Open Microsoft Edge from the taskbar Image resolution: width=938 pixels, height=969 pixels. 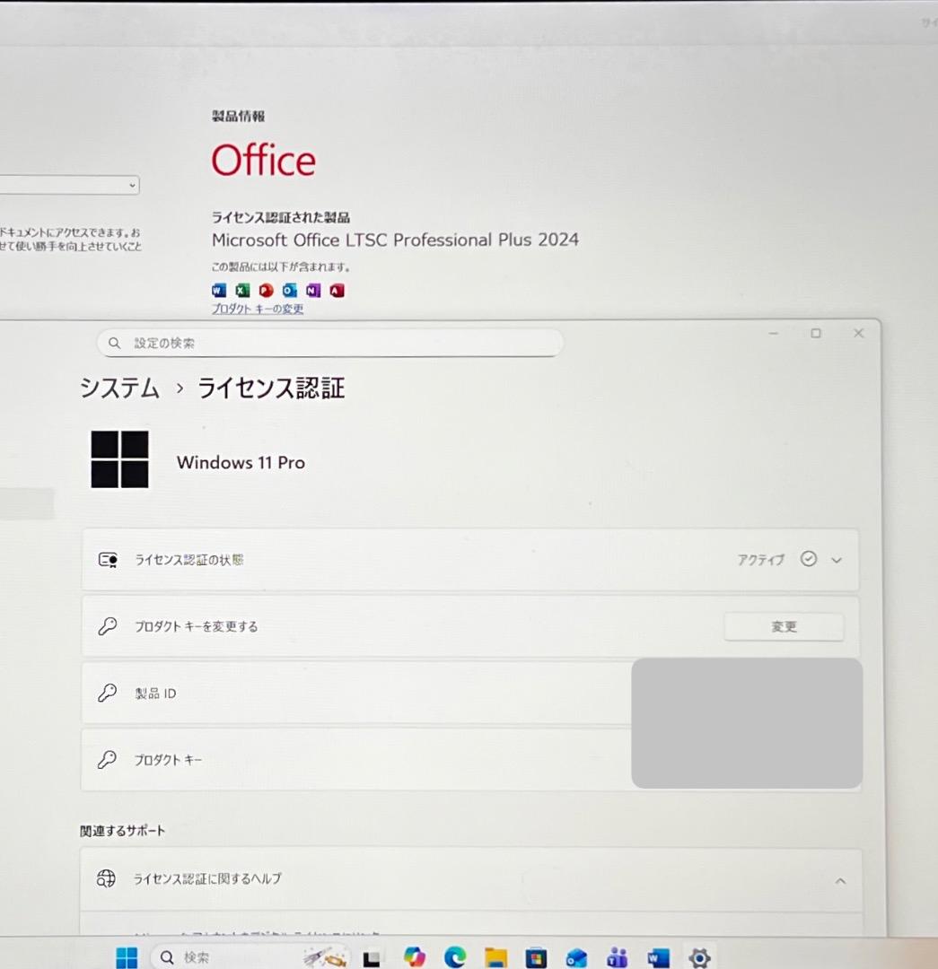pos(455,956)
